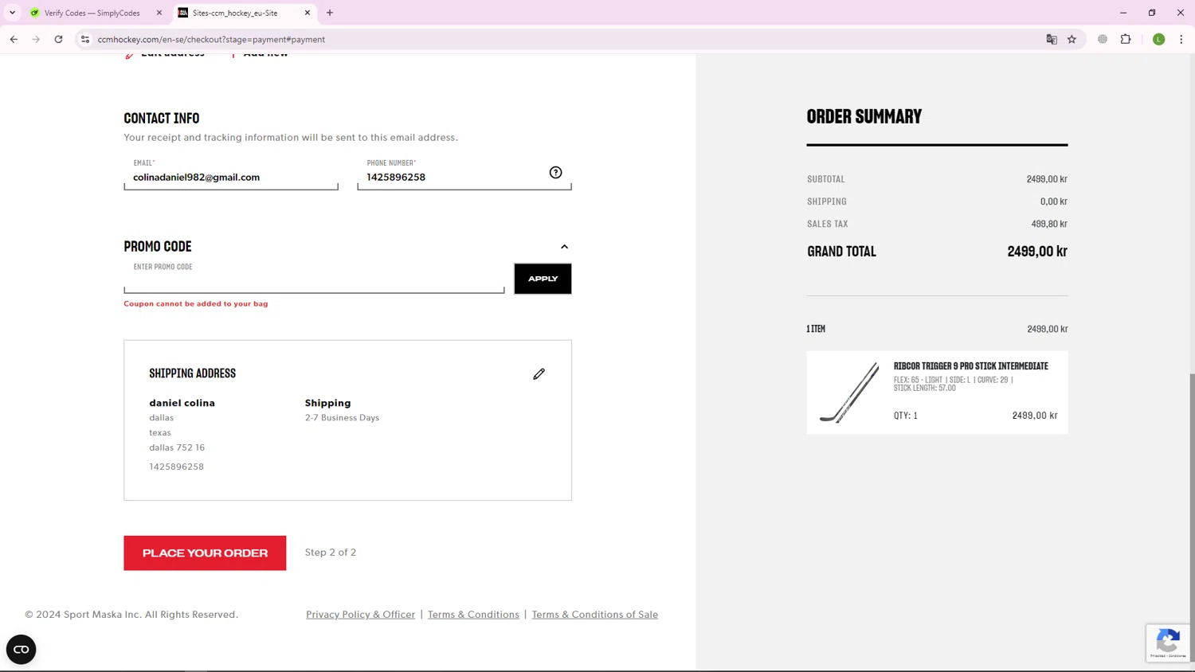Close the Verify Codes SimplyCodes tab
This screenshot has width=1195, height=672.
pyautogui.click(x=159, y=13)
